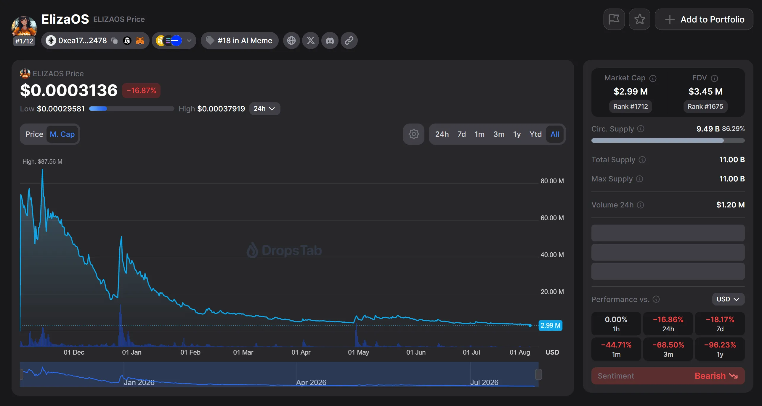762x406 pixels.
Task: Select the Ytd chart range
Action: click(x=536, y=134)
